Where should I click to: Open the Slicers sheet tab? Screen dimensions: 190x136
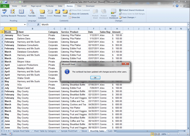coord(84,131)
